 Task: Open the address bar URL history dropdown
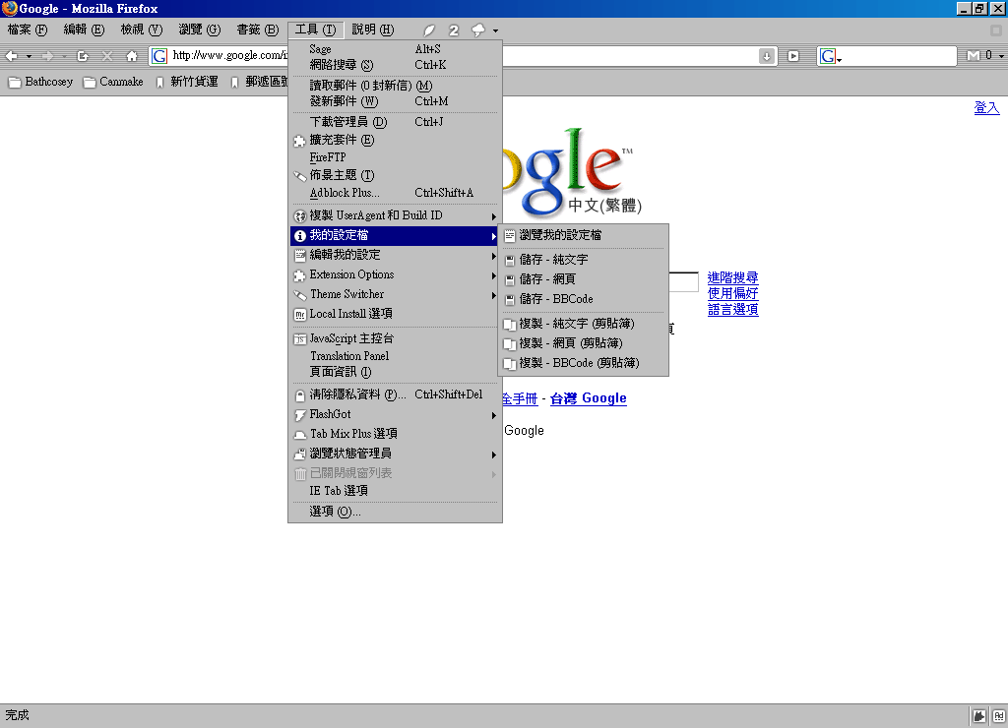[766, 56]
